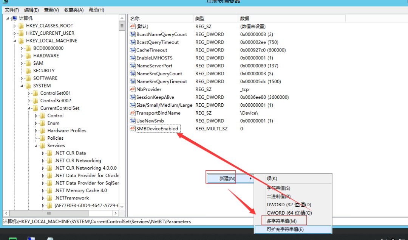The image size is (408, 240).
Task: Select the NbProvider REG_SZ icon
Action: pos(133,89)
